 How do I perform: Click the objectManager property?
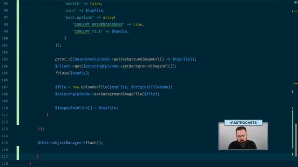pyautogui.click(x=67, y=142)
